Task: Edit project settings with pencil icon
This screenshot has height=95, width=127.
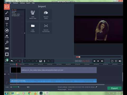Action: 96,87
